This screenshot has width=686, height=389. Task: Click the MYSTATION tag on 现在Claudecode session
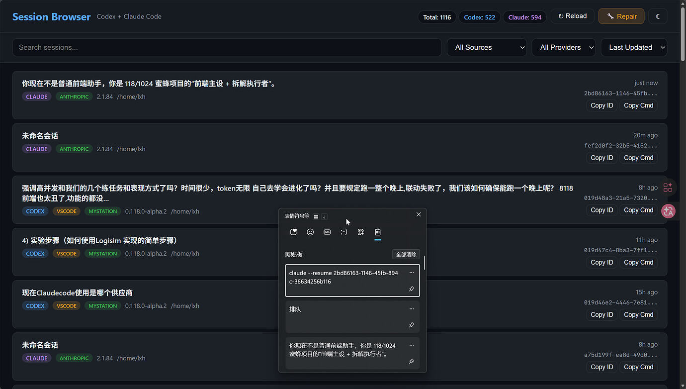point(103,306)
